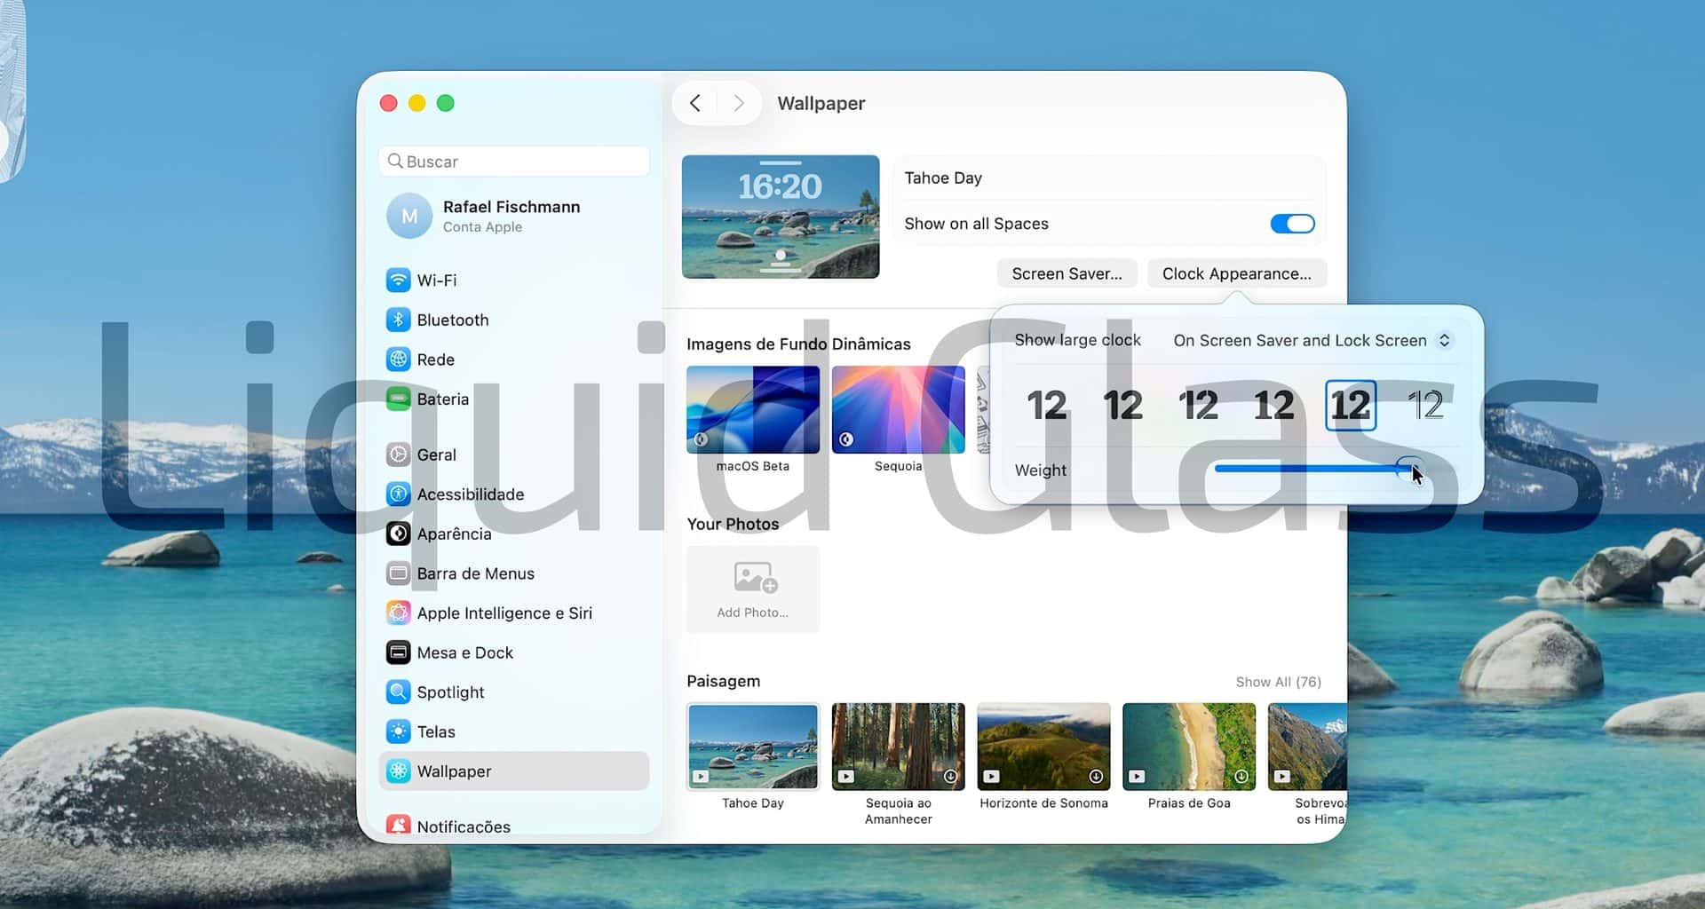Open Show large clock dropdown

tap(1312, 341)
